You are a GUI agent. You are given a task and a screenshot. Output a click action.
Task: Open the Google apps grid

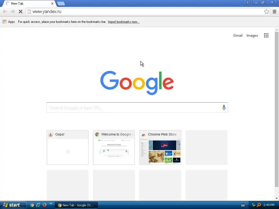point(266,35)
